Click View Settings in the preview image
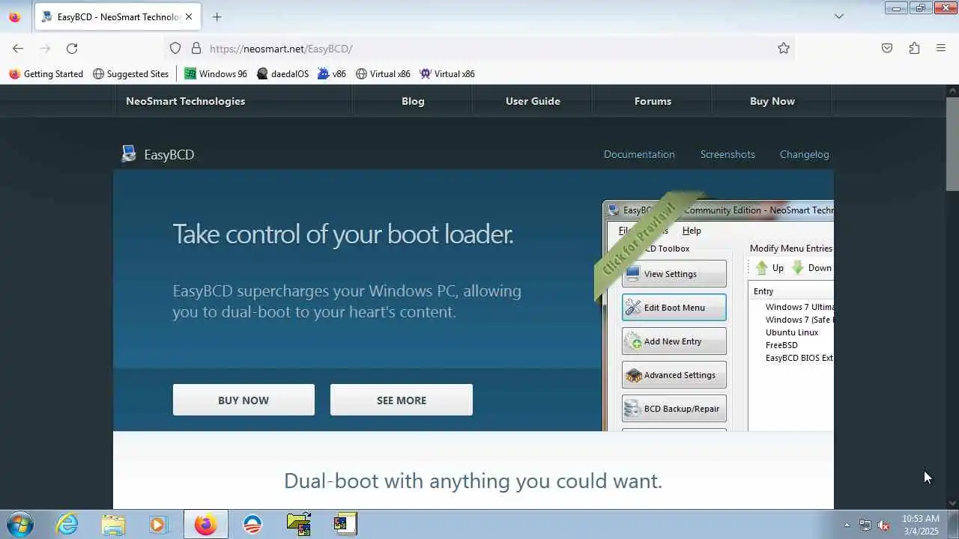 (x=674, y=274)
